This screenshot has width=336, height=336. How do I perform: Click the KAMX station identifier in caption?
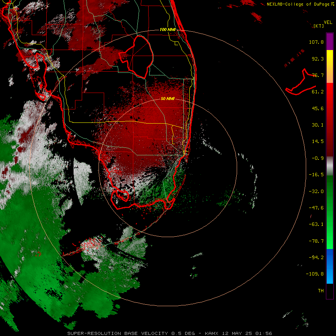tap(212, 333)
